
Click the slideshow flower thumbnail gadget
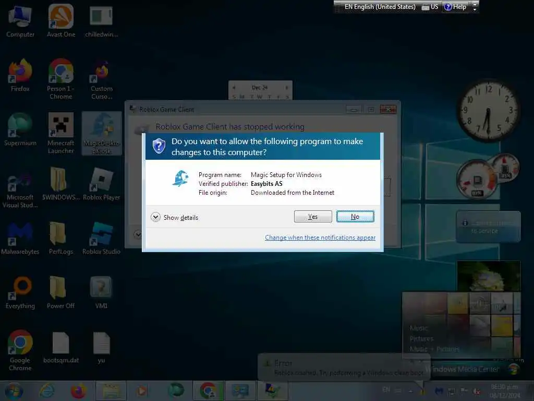coord(488,276)
